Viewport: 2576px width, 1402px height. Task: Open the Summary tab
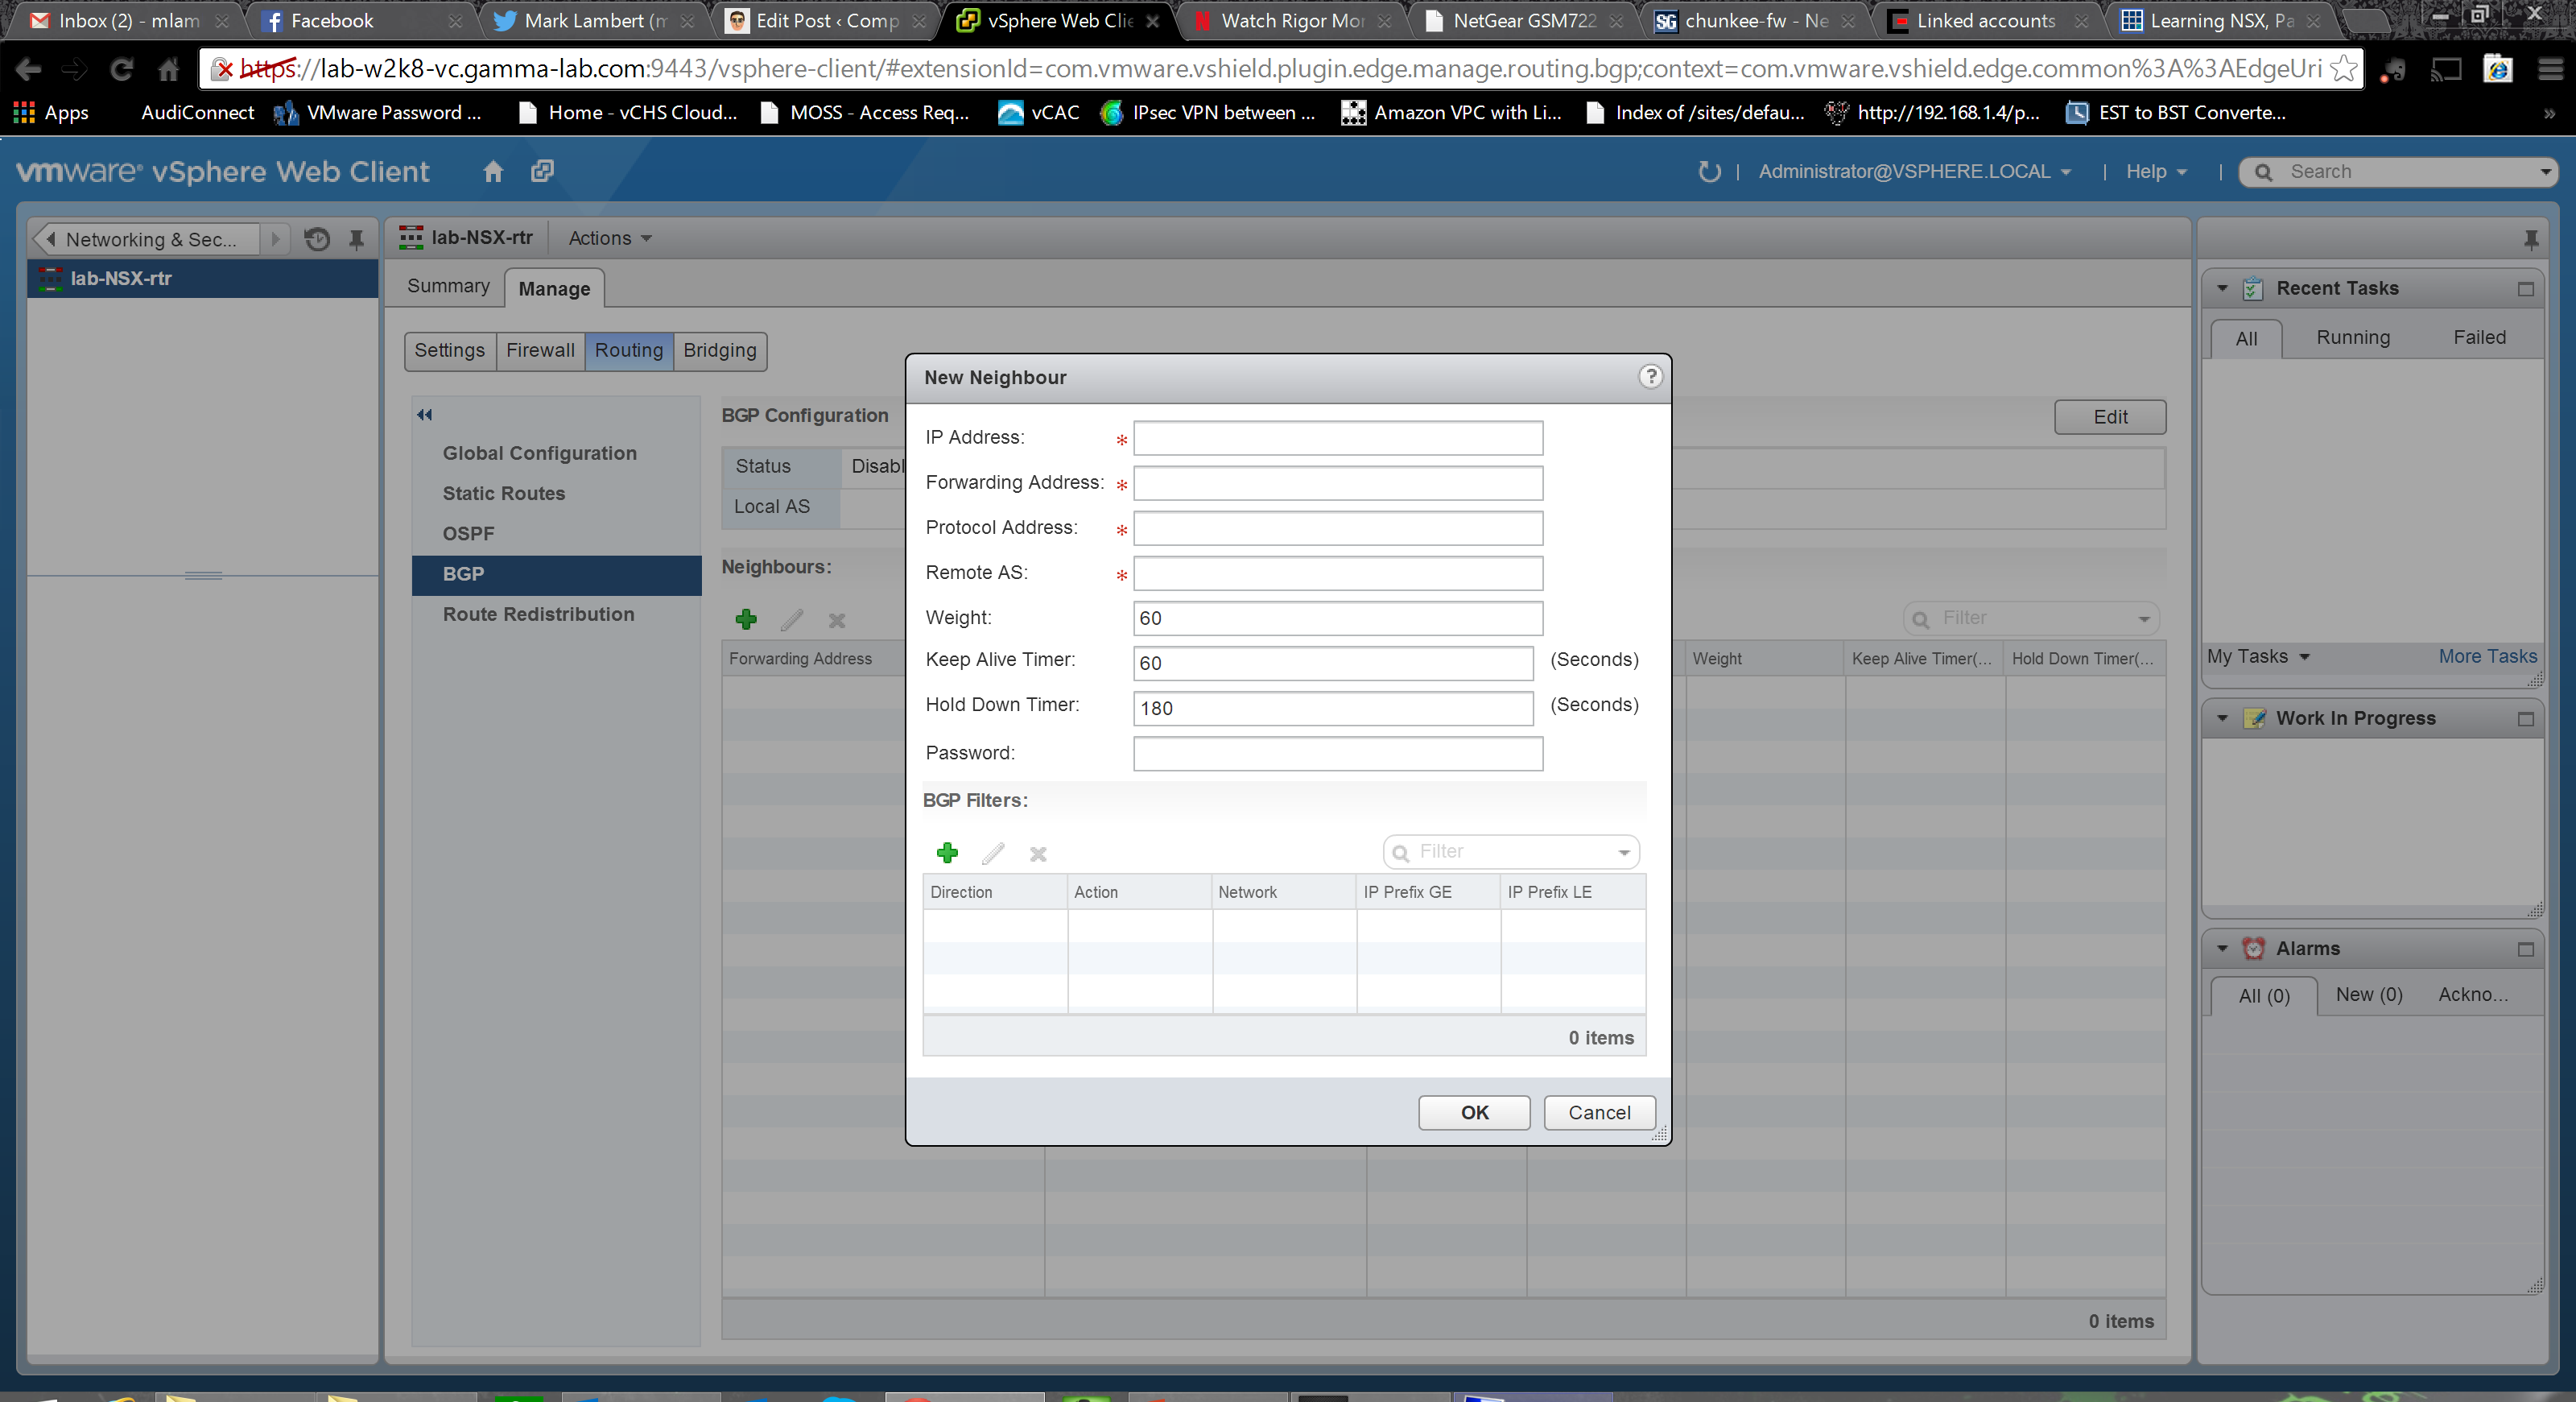[448, 286]
